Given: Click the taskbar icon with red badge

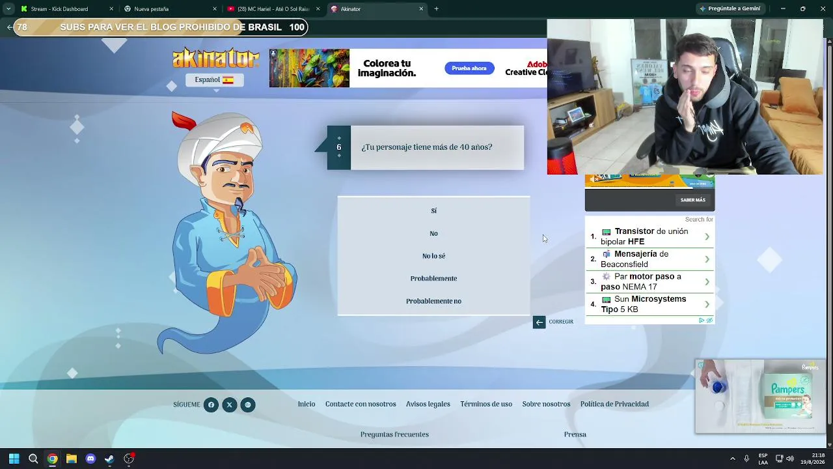Looking at the screenshot, I should pos(129,459).
